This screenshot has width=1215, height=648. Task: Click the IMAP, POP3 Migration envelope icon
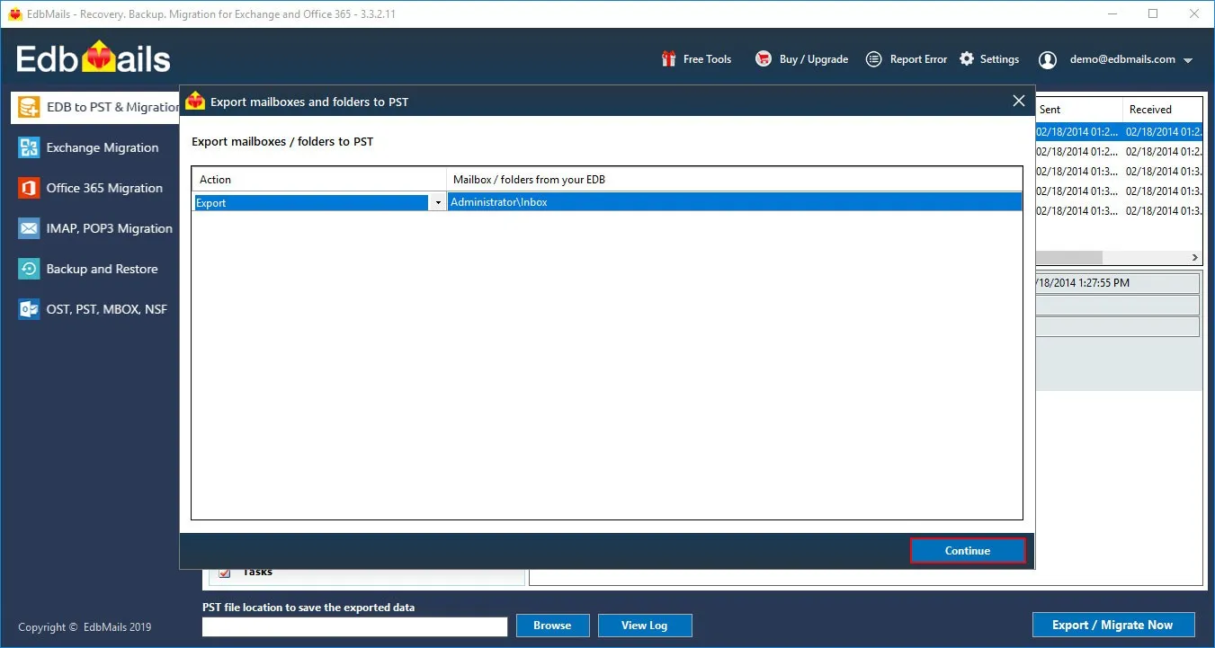pyautogui.click(x=30, y=228)
